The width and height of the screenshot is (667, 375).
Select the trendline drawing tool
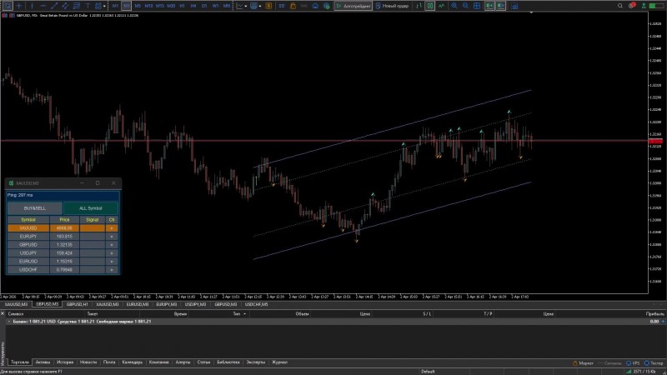point(54,6)
